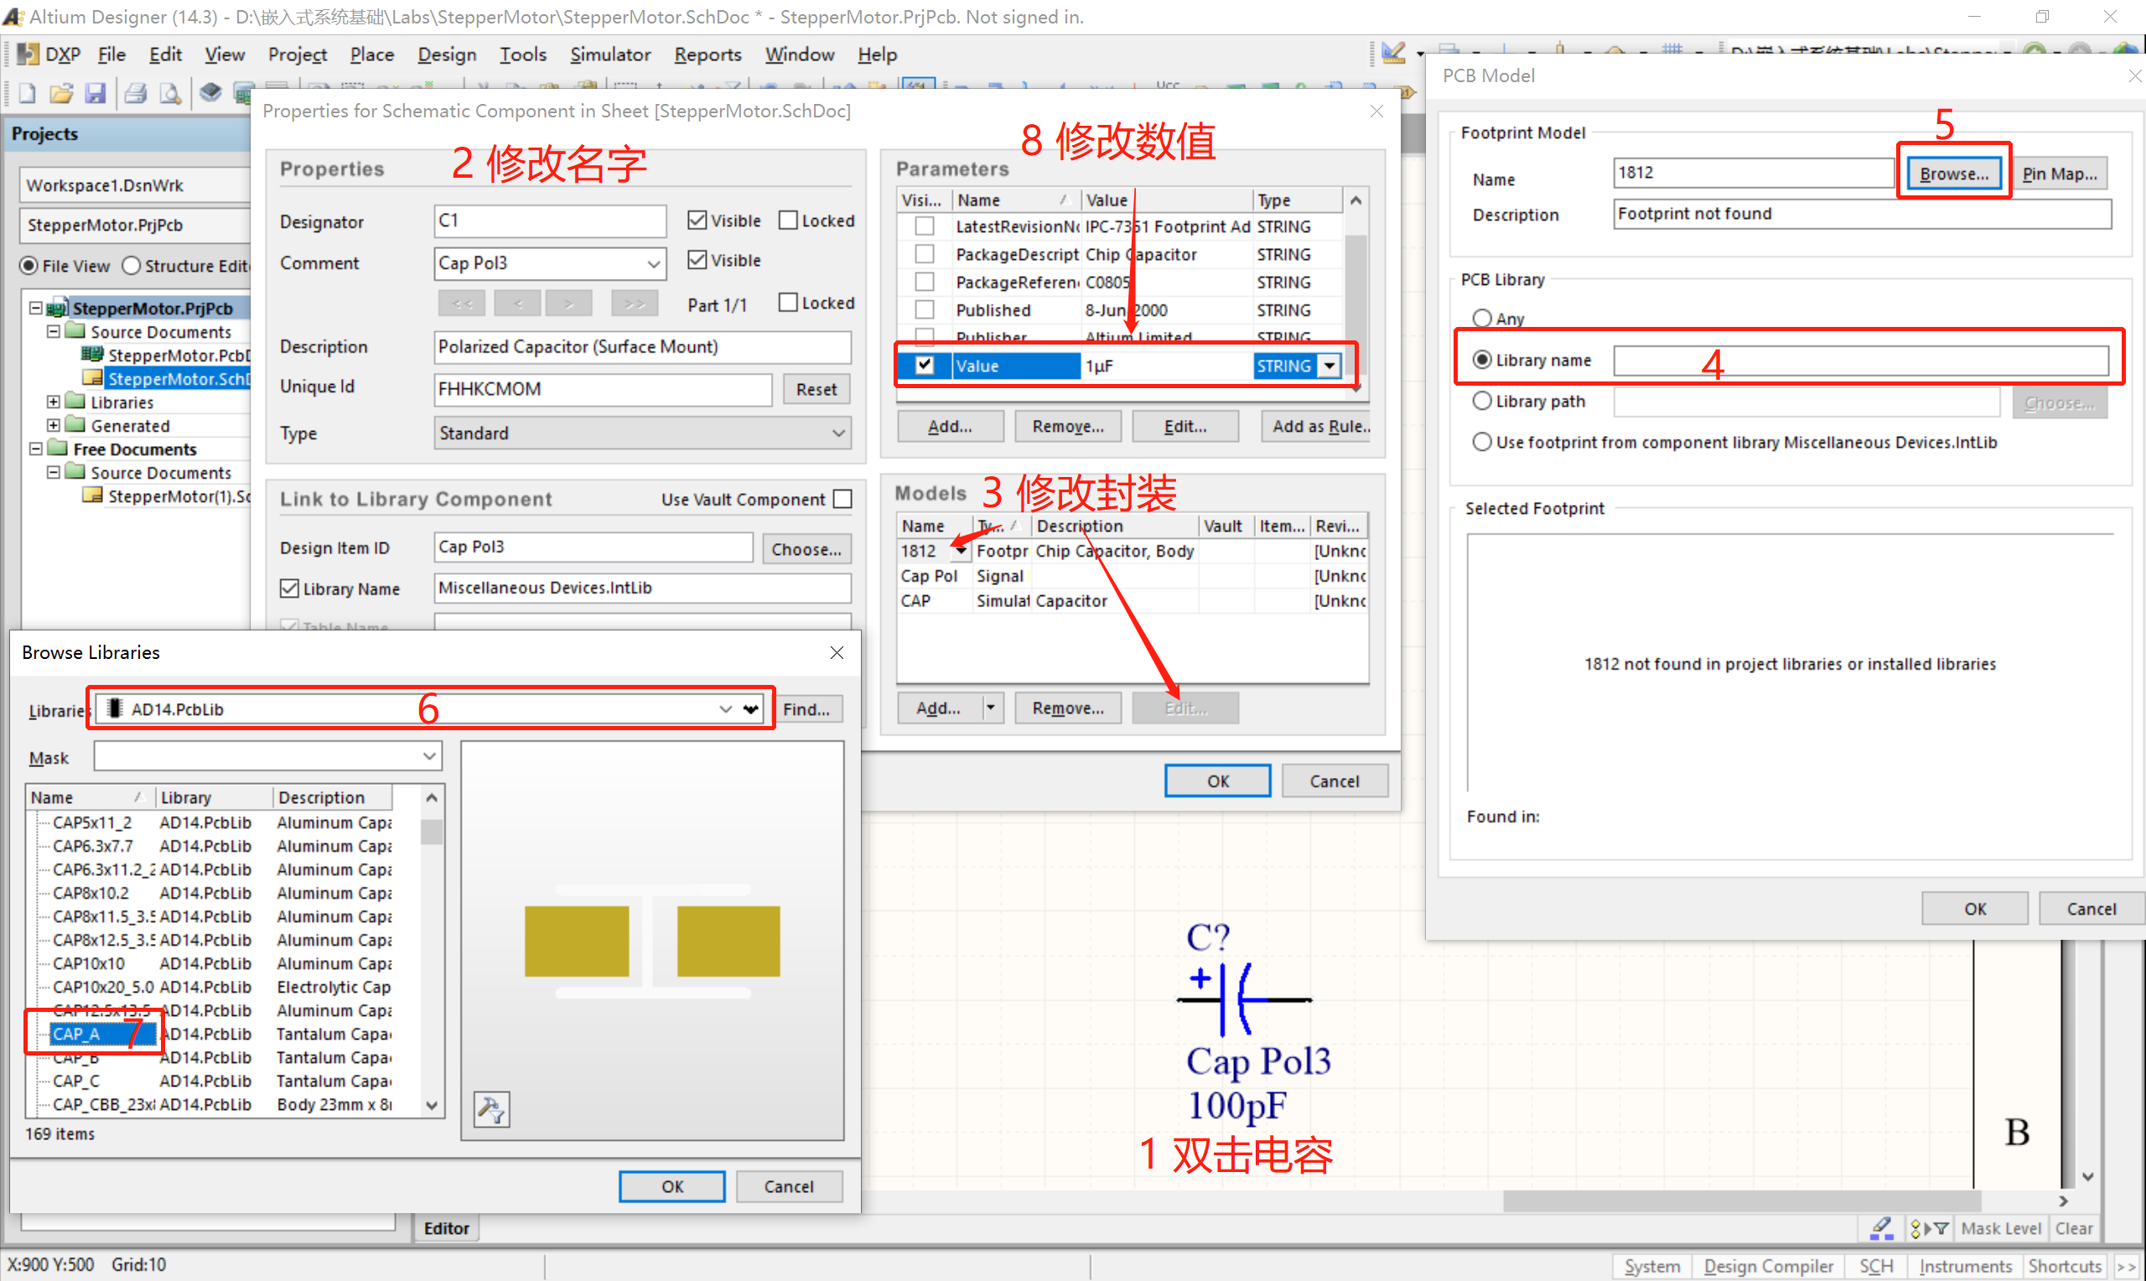Click the footprint list vertical scrollbar

432,950
